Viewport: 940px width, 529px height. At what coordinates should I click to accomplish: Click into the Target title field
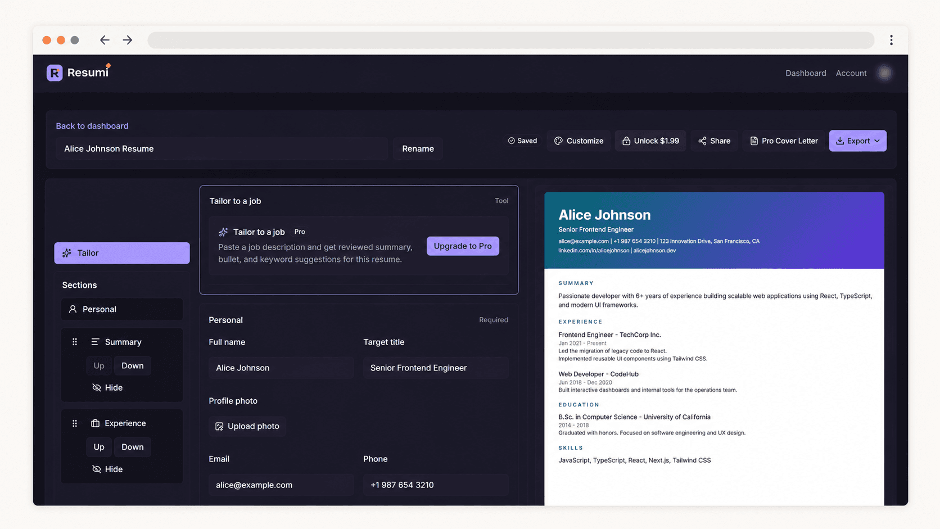tap(436, 368)
